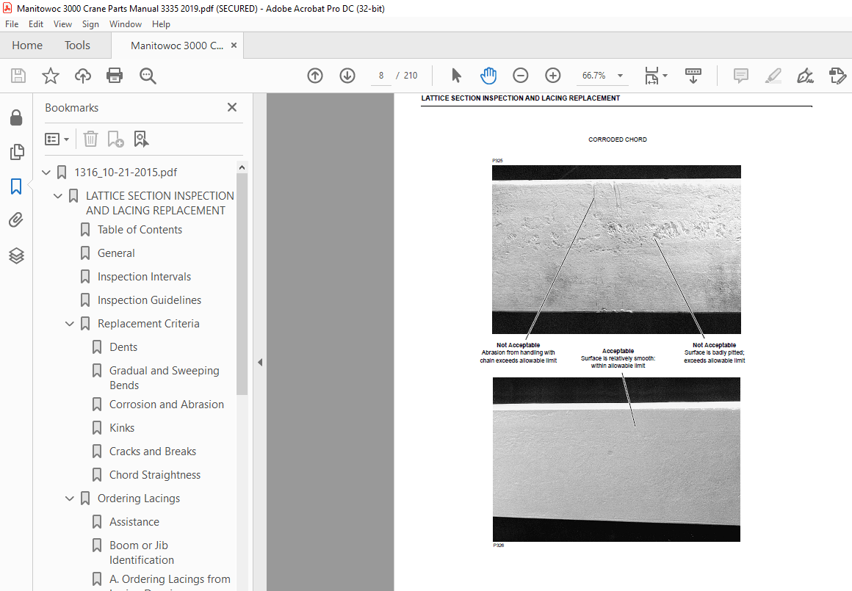Go to previous page with up arrow

(x=315, y=76)
